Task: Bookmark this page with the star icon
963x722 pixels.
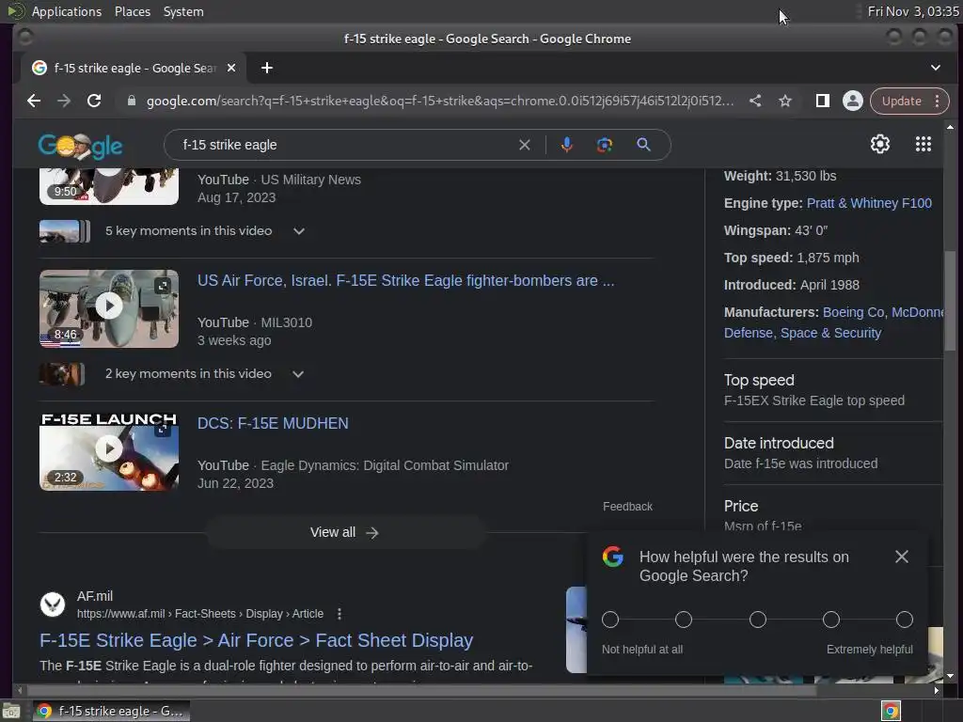Action: [x=785, y=102]
